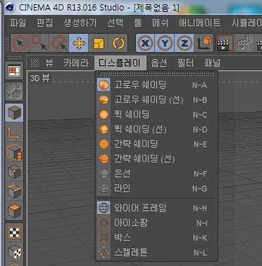
Task: Toggle the X axis lock
Action: [x=145, y=43]
